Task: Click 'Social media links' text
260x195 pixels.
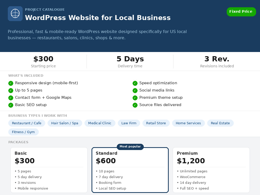Action: coord(157,90)
